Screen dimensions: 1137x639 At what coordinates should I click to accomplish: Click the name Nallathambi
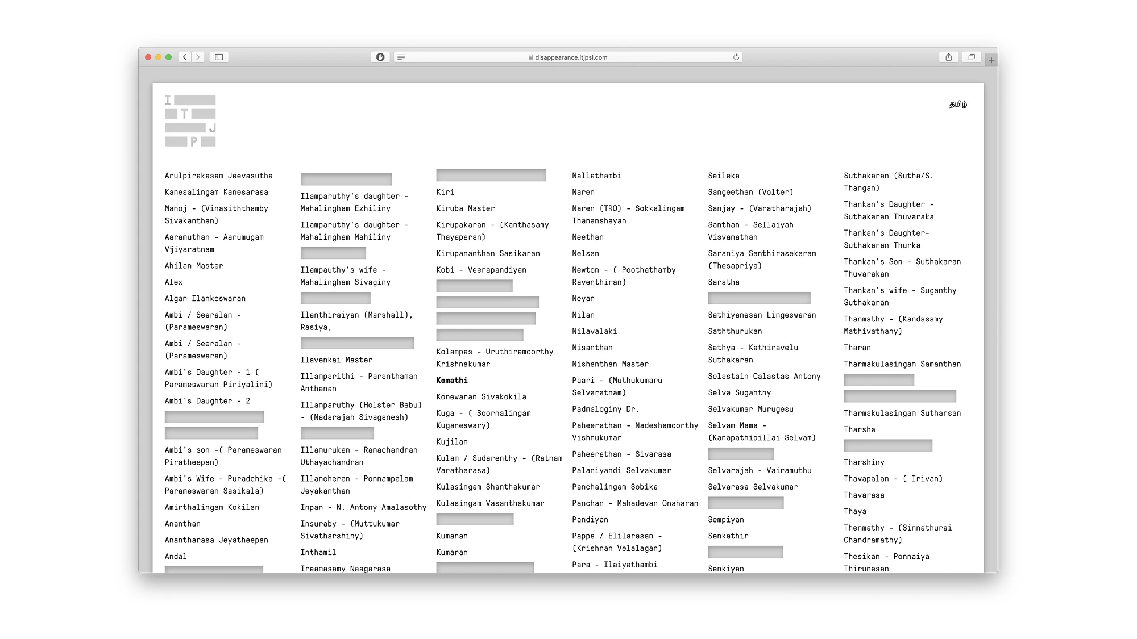coord(596,176)
